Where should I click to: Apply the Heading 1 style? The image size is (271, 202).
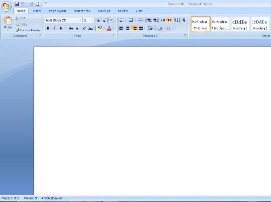click(x=240, y=24)
